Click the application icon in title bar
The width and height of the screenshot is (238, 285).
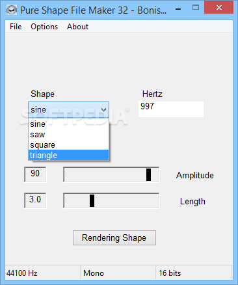point(12,10)
